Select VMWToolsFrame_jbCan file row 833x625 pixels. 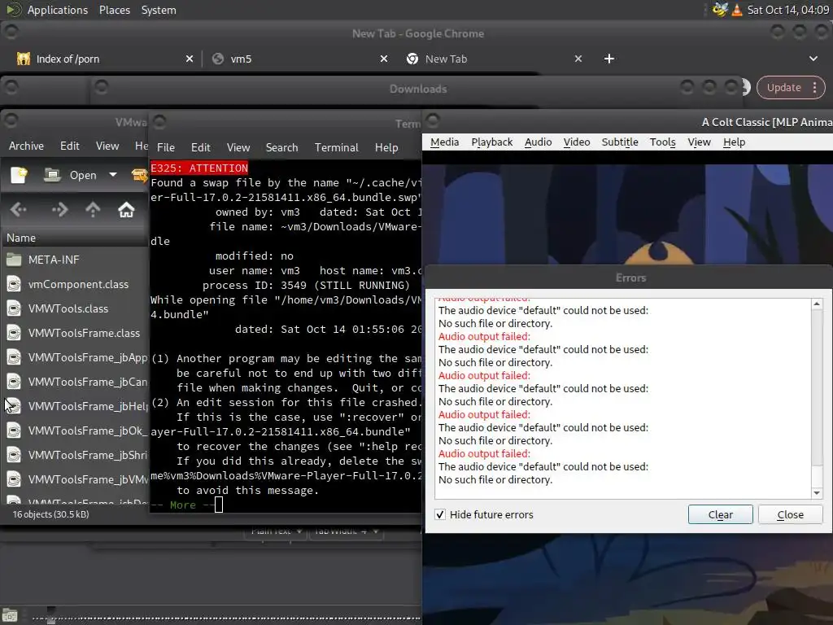[x=76, y=382]
